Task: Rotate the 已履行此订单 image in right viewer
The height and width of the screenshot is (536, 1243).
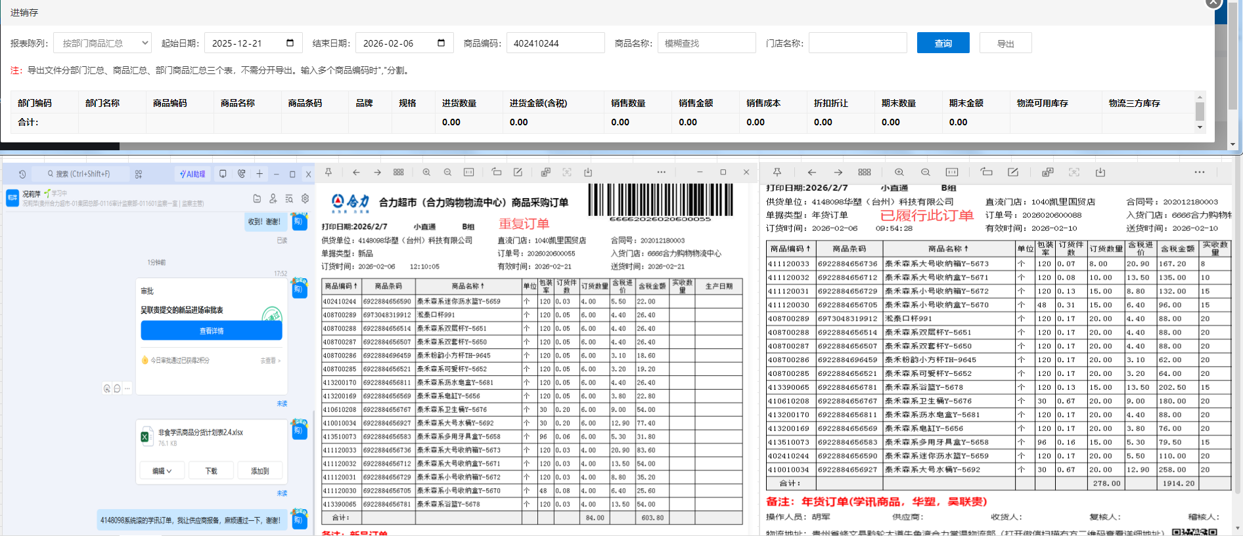Action: [x=986, y=172]
